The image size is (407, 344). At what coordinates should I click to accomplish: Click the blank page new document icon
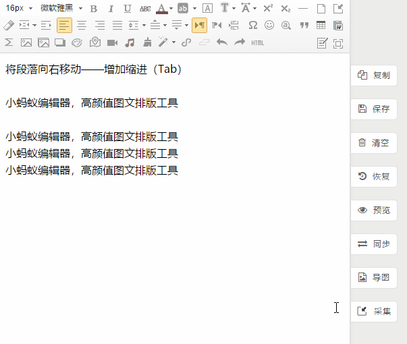point(321,9)
